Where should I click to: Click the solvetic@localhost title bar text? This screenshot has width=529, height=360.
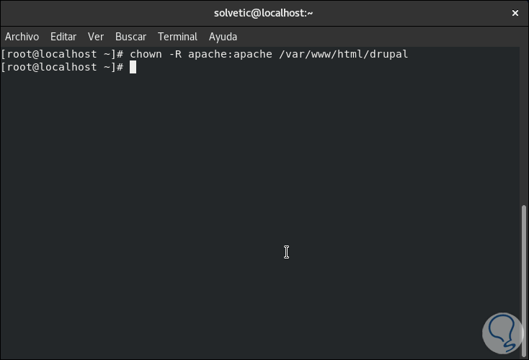click(x=264, y=13)
